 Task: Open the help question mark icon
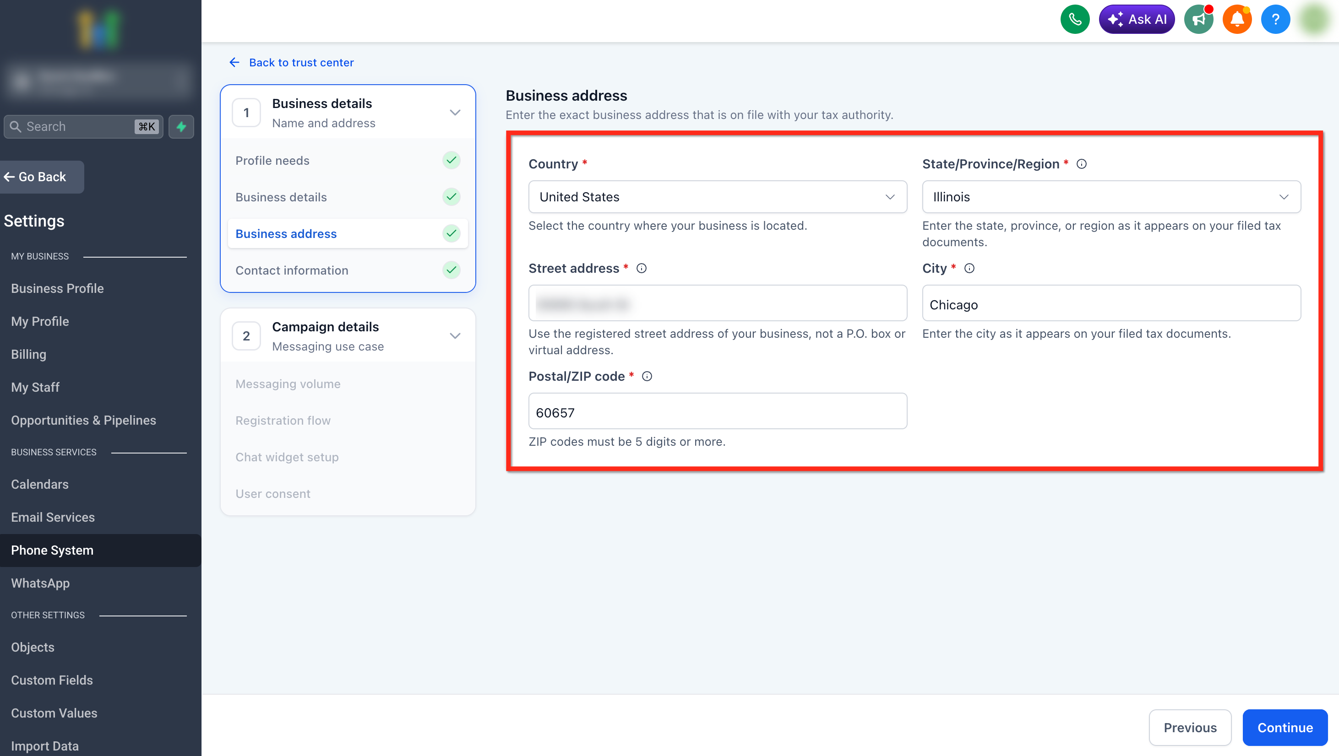1275,19
